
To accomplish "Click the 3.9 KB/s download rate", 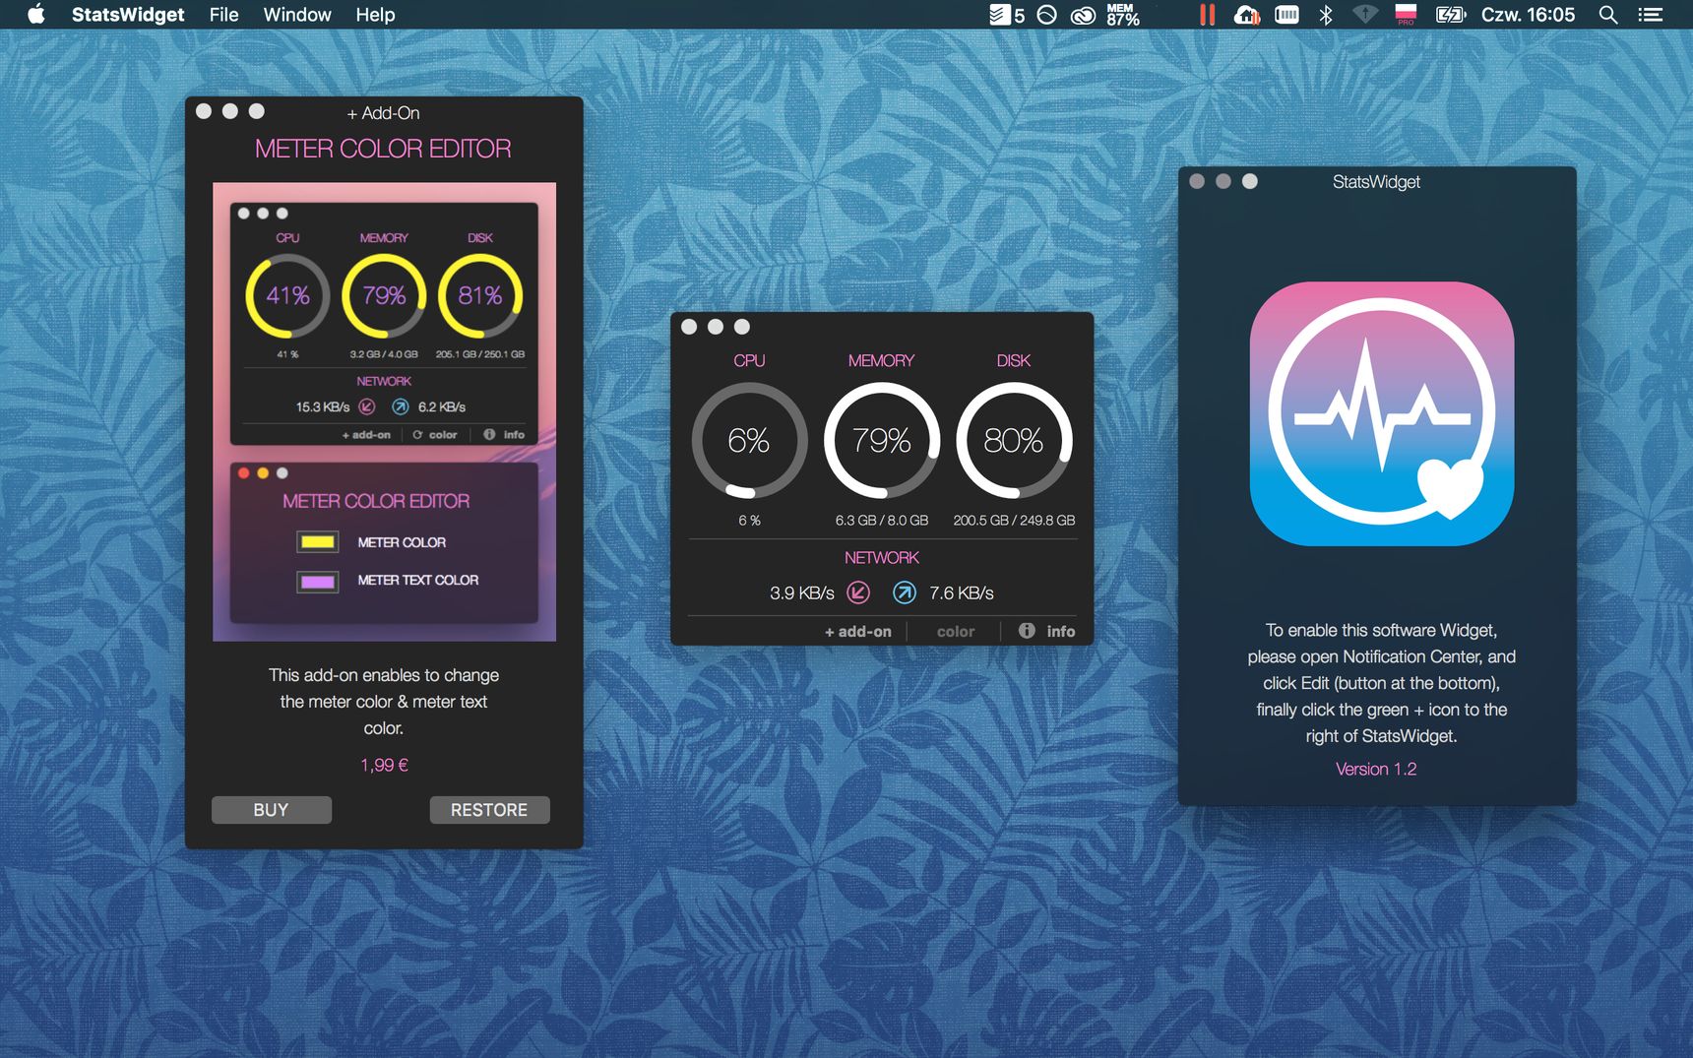I will coord(801,592).
